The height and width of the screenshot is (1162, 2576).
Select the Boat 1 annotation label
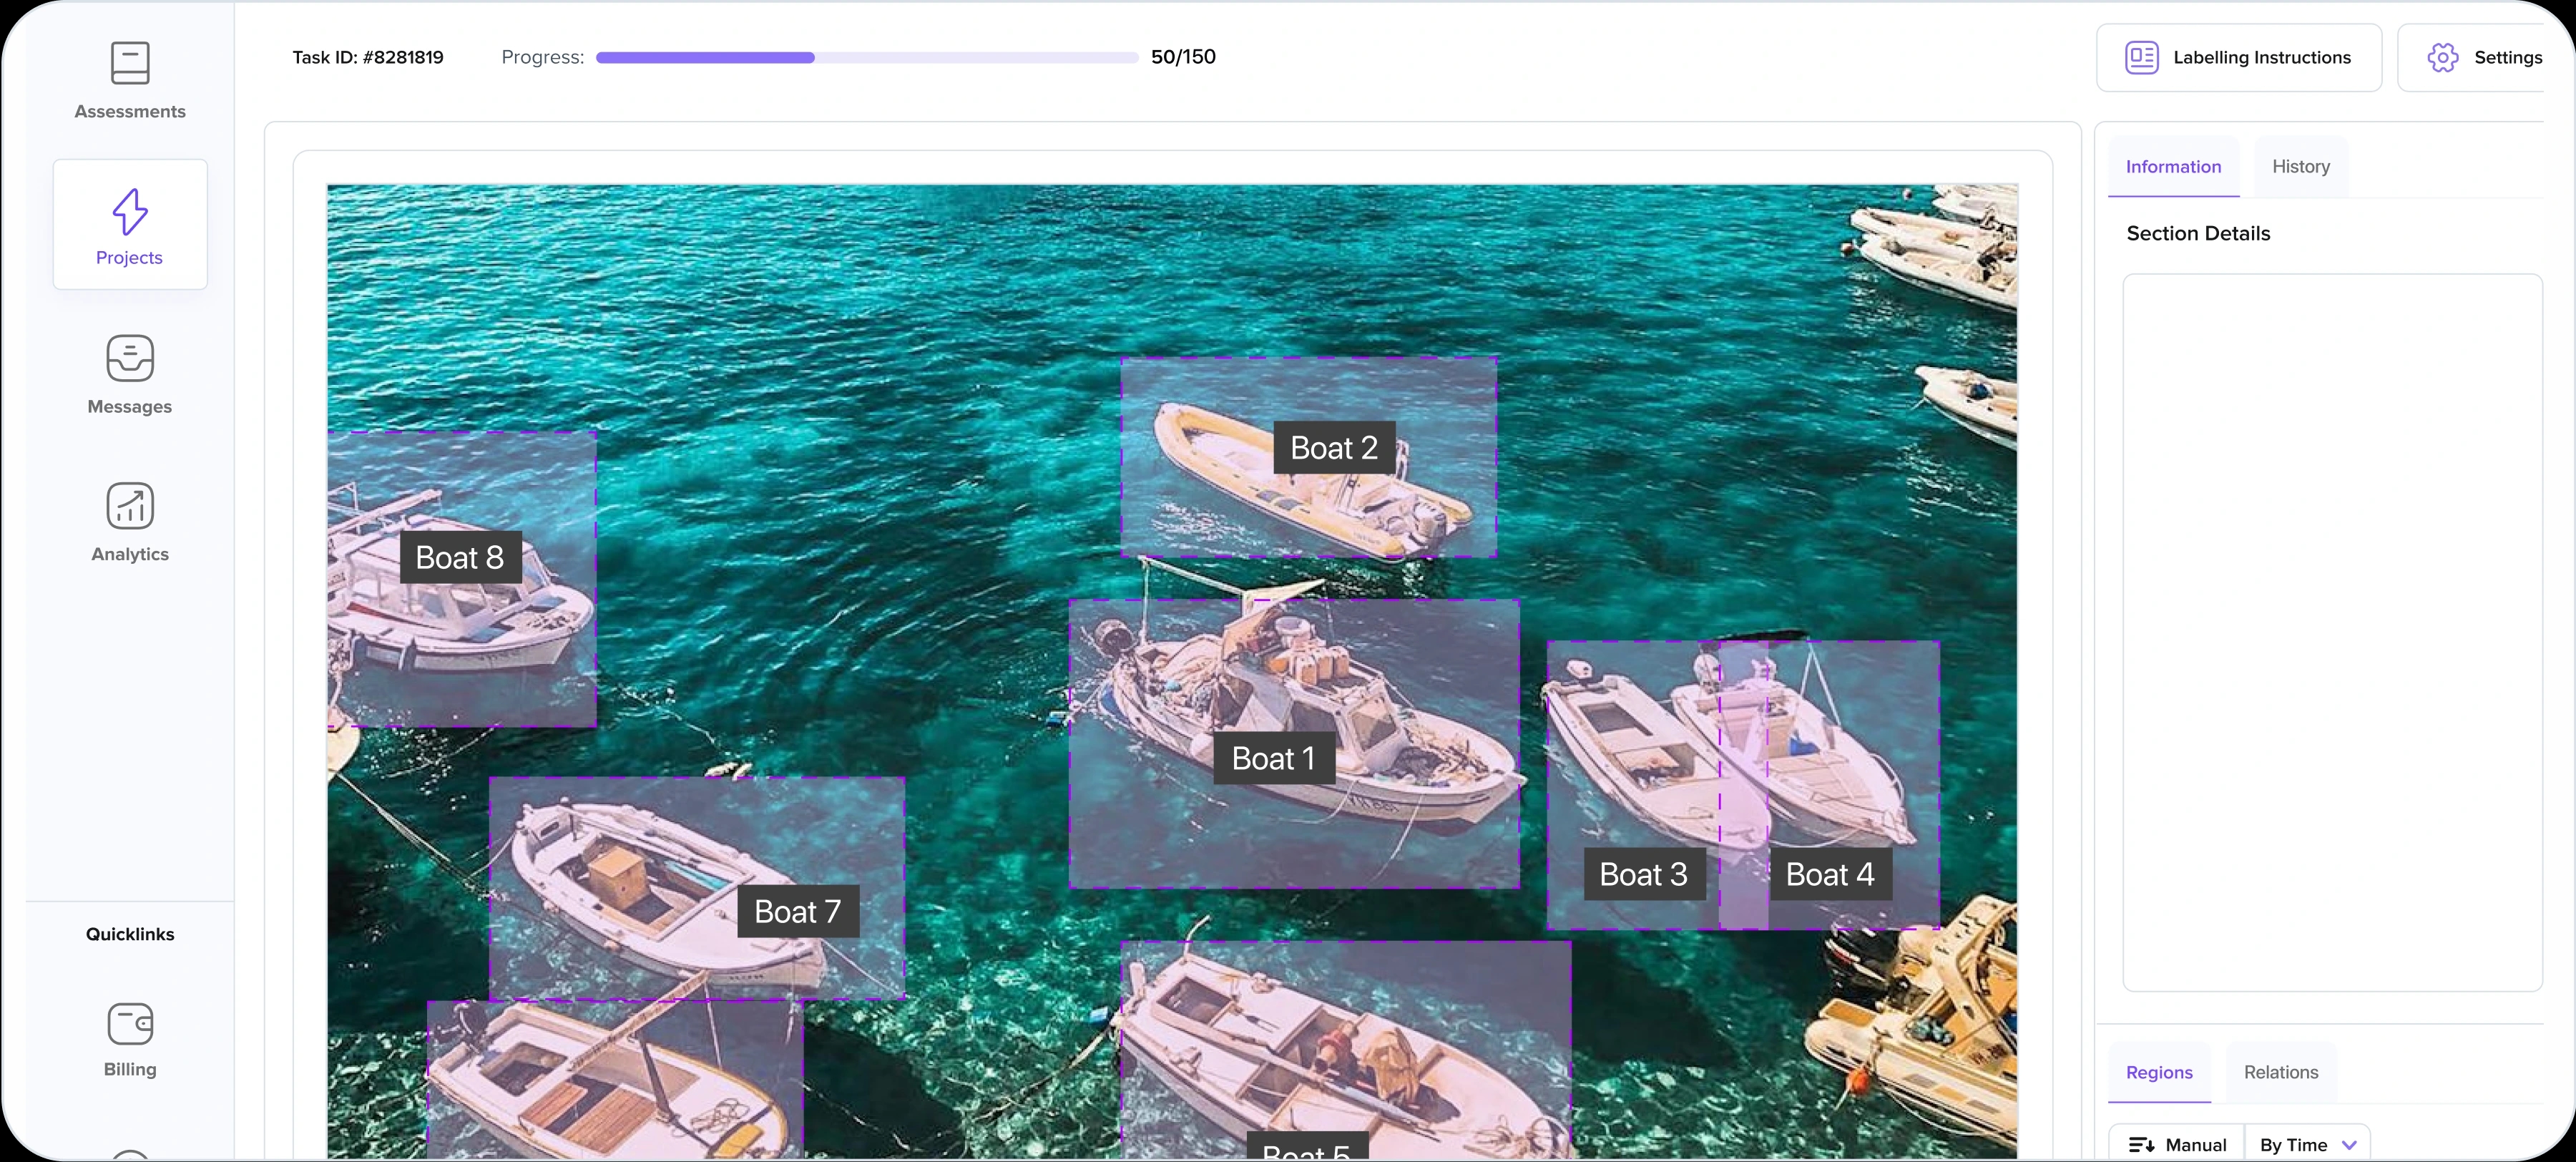click(1274, 758)
